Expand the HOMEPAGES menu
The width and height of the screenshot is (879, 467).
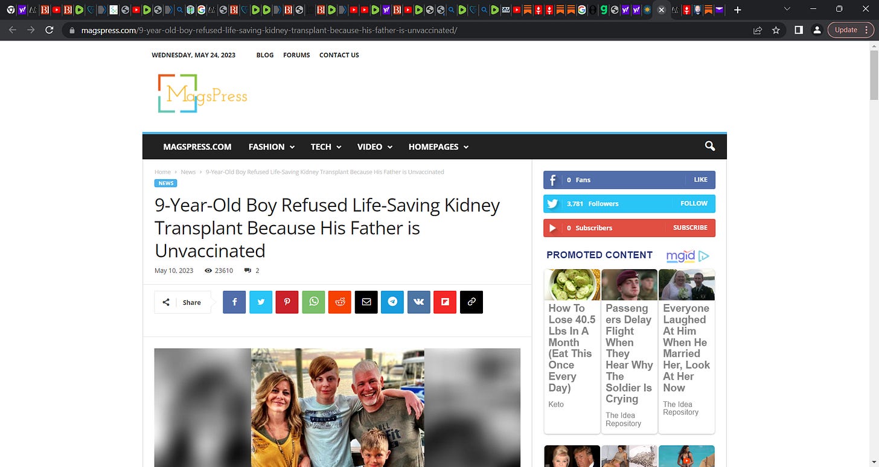(438, 147)
